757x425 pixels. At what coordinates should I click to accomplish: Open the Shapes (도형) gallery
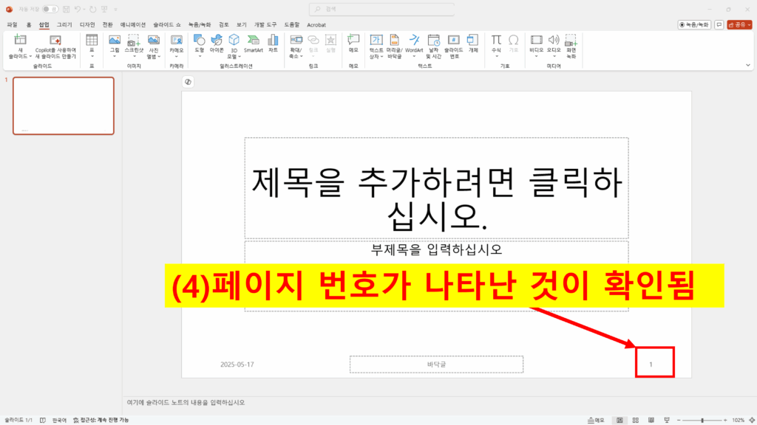click(200, 46)
